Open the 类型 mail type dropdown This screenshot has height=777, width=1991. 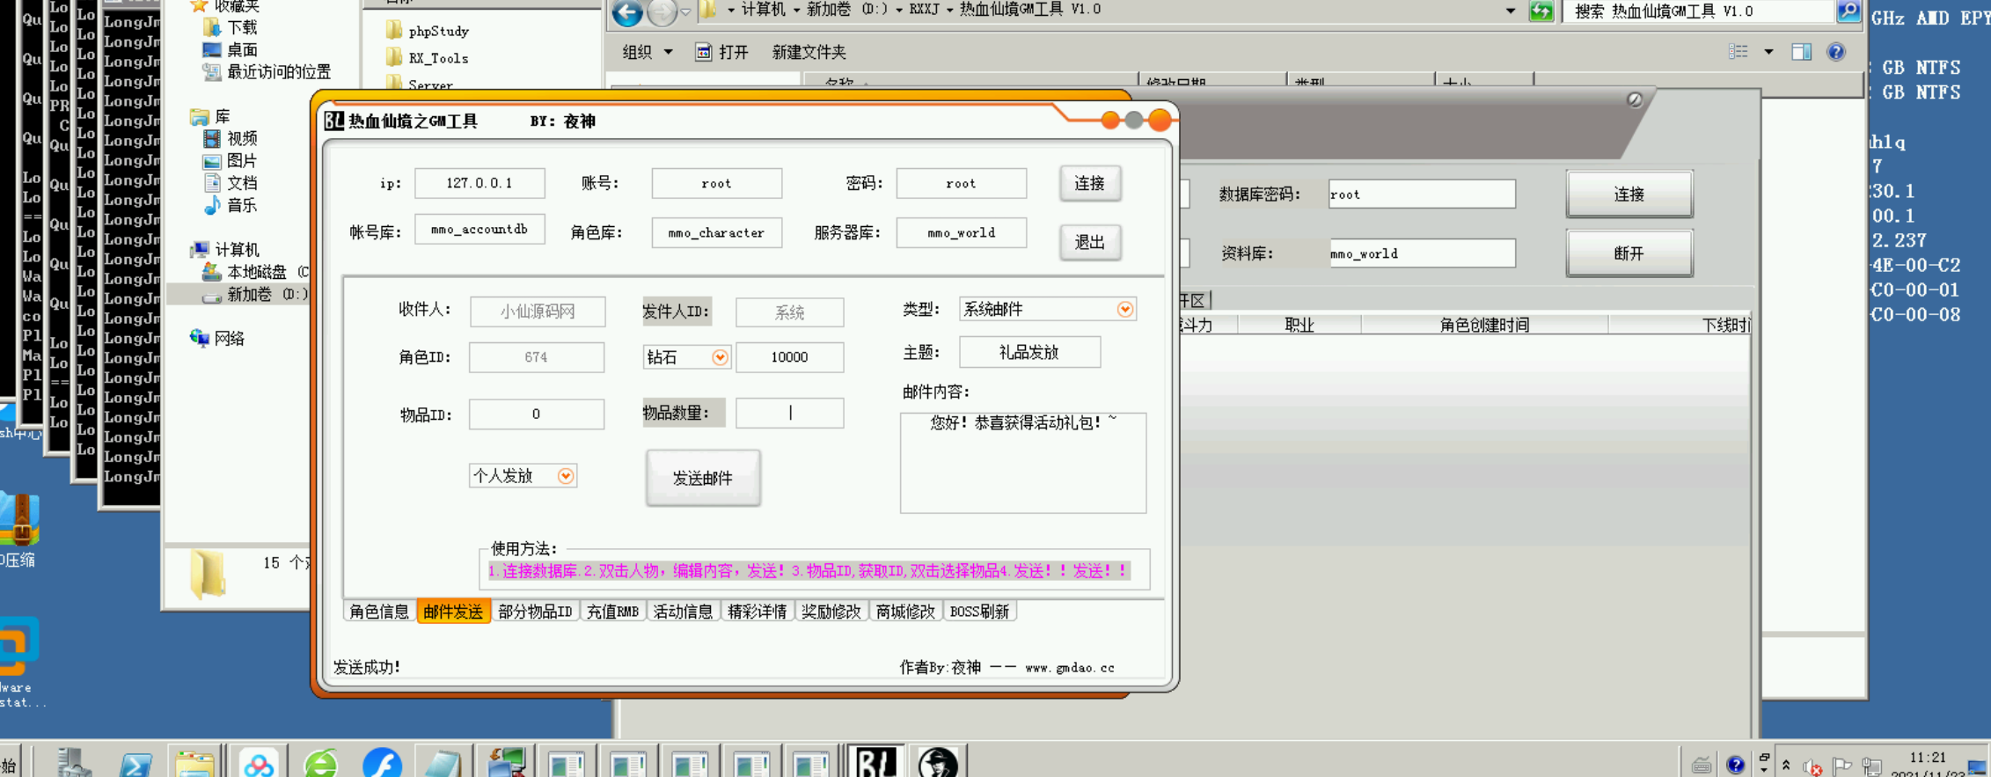coord(1124,309)
